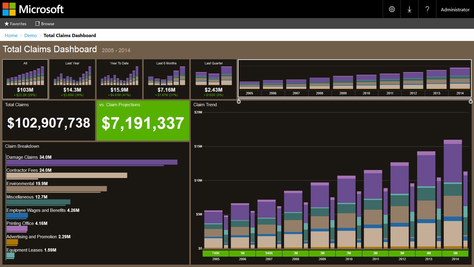Image resolution: width=474 pixels, height=267 pixels.
Task: Open the help question mark icon
Action: pyautogui.click(x=427, y=9)
